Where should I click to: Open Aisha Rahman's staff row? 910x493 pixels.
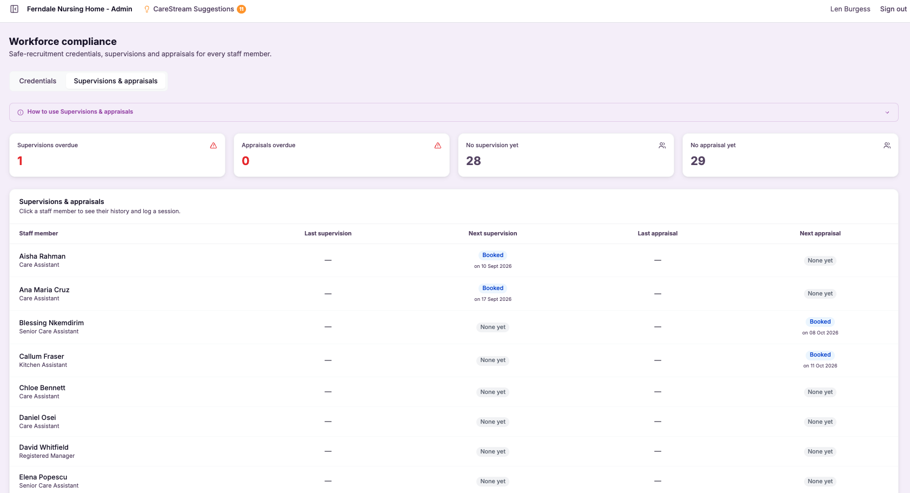tap(454, 260)
